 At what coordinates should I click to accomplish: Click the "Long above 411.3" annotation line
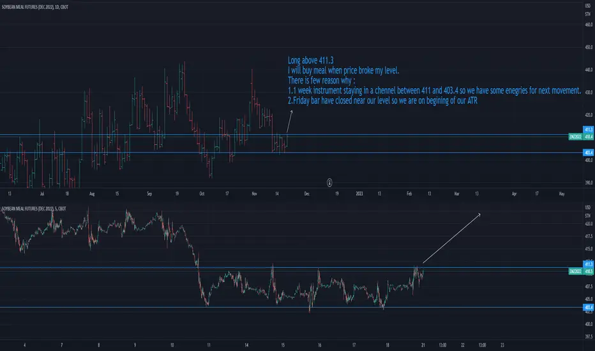click(310, 61)
